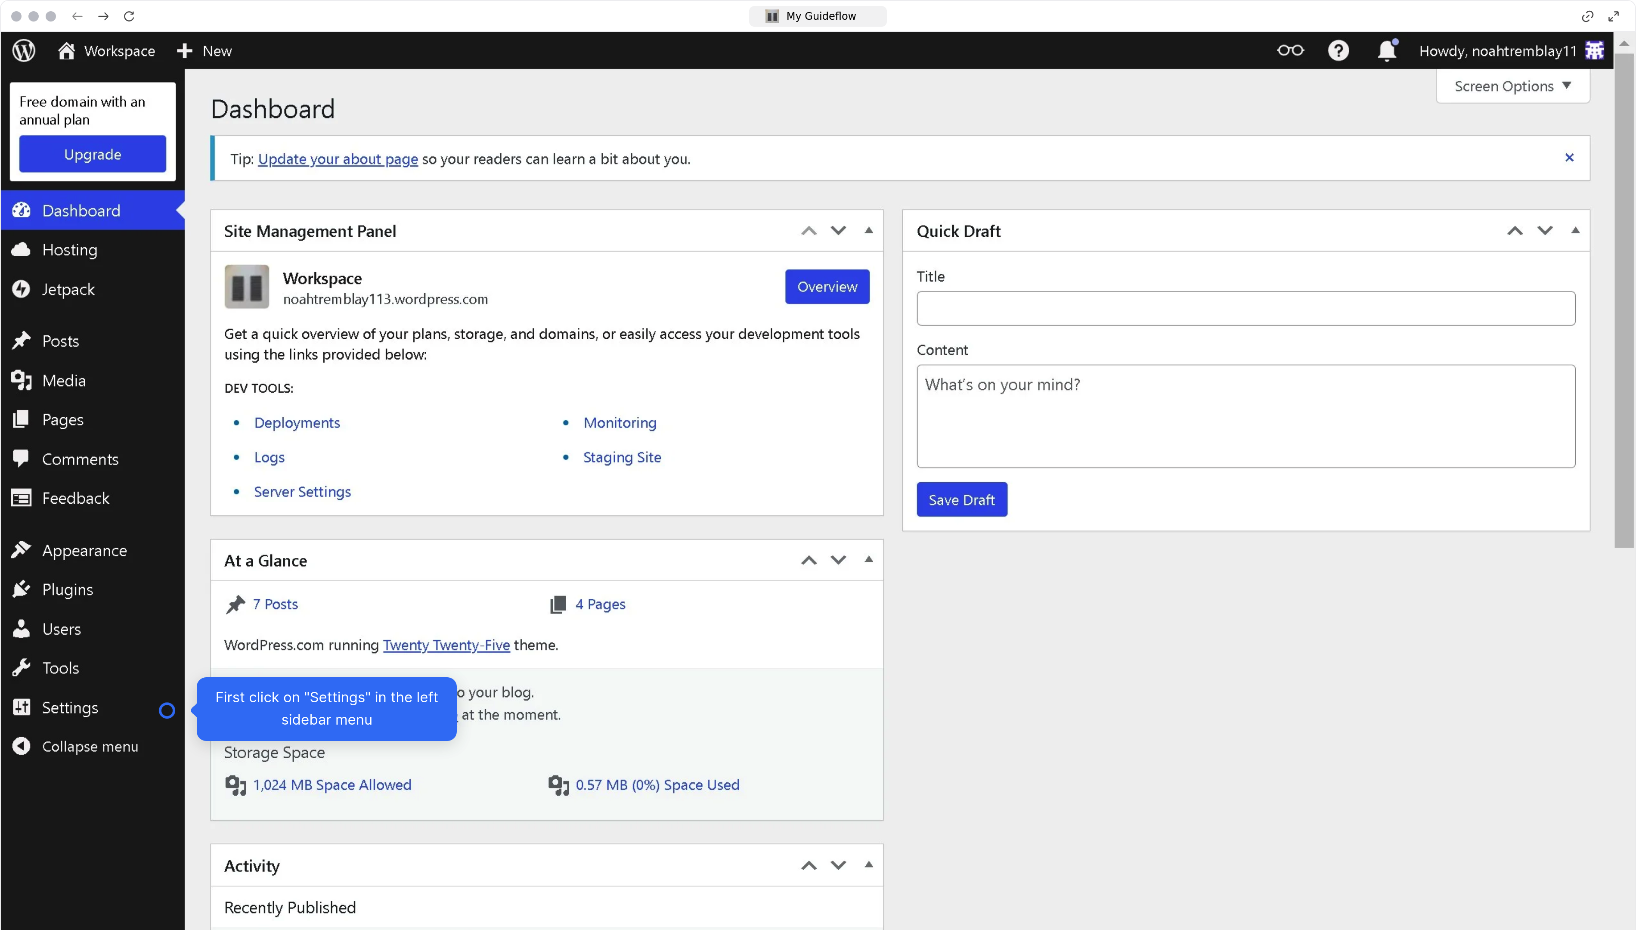
Task: Click the help question mark icon
Action: coord(1338,50)
